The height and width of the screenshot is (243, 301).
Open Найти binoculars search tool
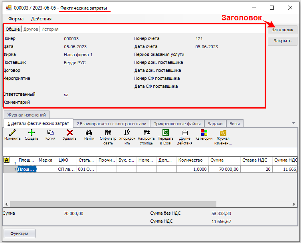[89, 133]
